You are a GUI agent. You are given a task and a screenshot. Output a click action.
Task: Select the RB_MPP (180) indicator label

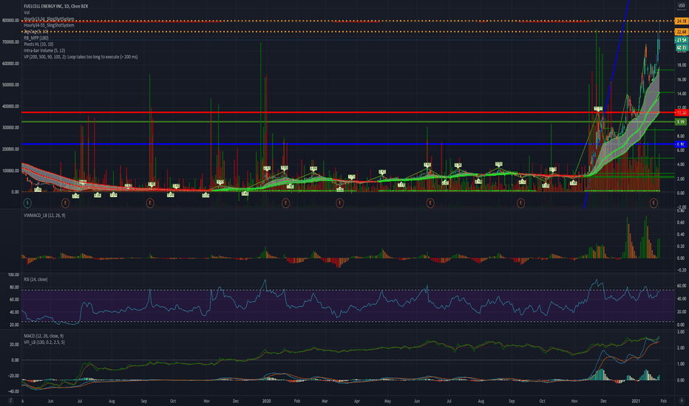(36, 38)
